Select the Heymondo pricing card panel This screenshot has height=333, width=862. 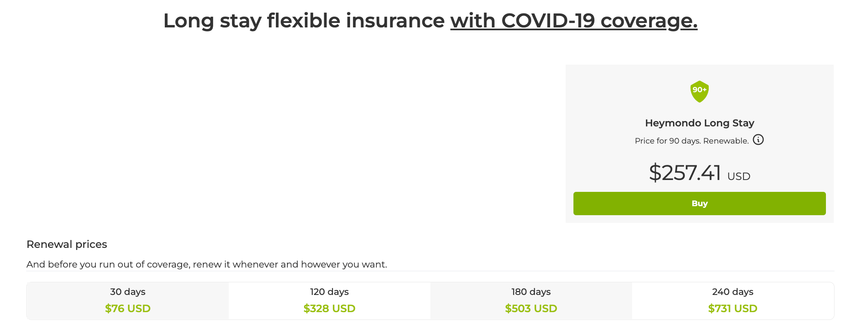tap(699, 143)
